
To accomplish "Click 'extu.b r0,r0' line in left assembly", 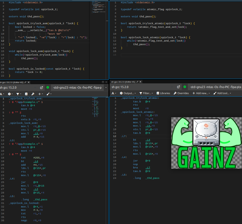I will 31,119.
